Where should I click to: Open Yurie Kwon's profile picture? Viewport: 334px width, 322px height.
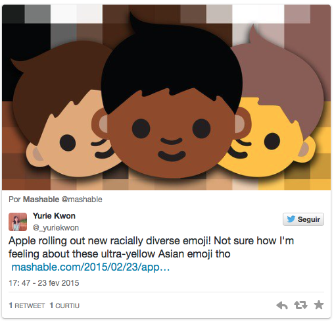[18, 222]
